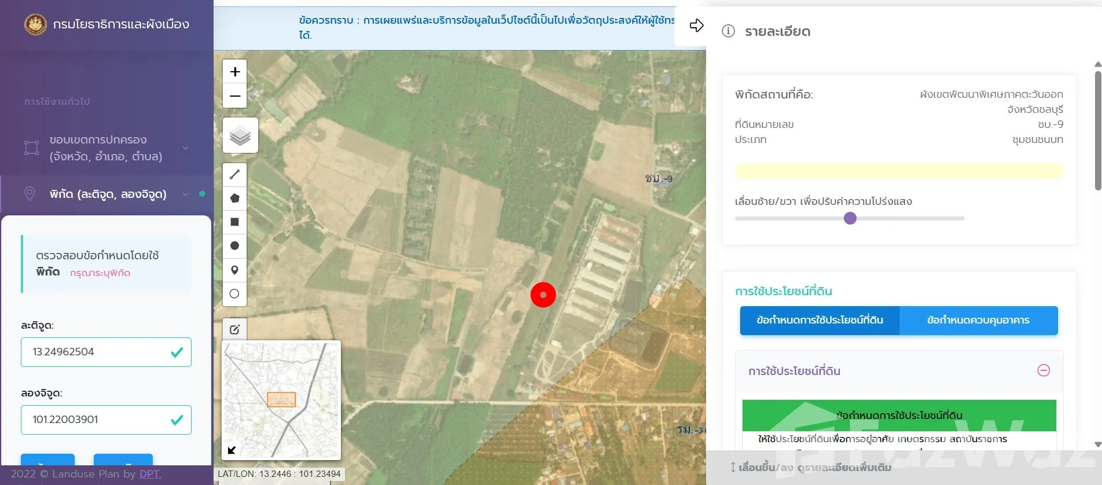Screen dimensions: 1102x485
Task: Select the draw rectangle tool
Action: [x=234, y=222]
